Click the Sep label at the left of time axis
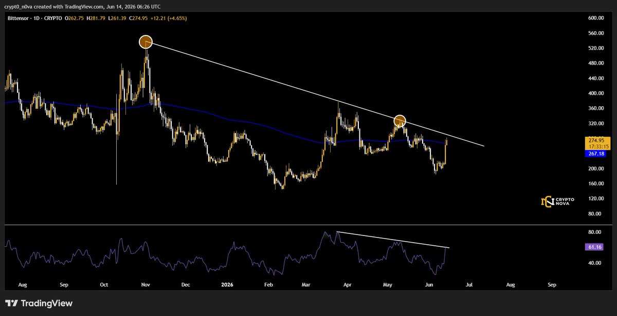Screen dimensions: 617x316 [64, 284]
